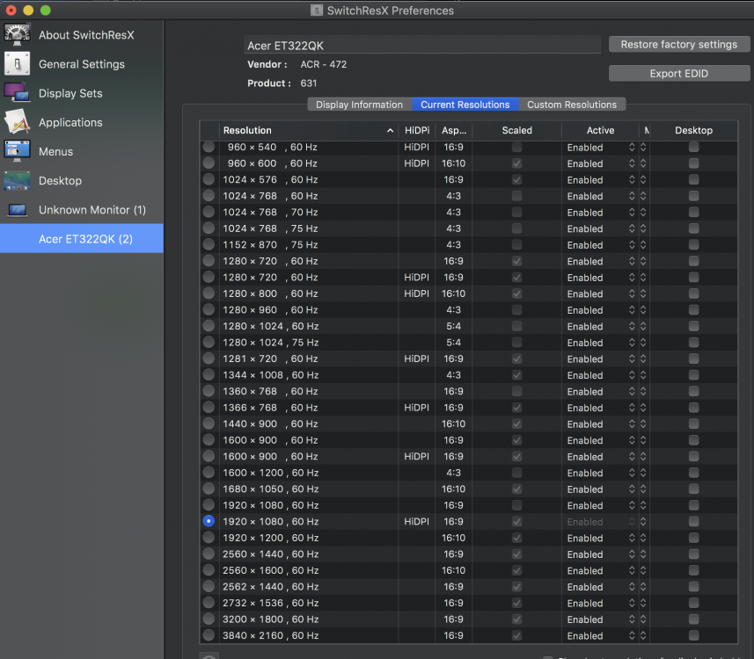Click the Export EDID button
This screenshot has width=754, height=659.
pos(678,74)
